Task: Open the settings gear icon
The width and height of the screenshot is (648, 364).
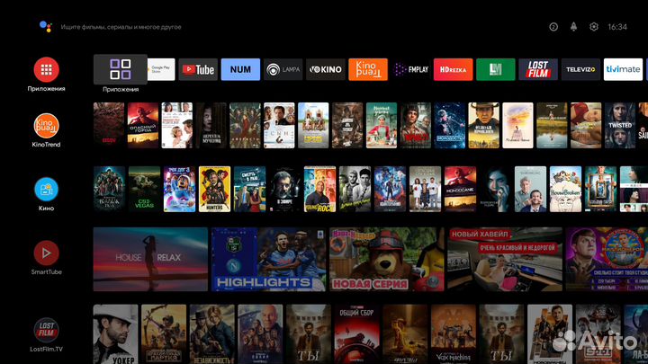Action: (594, 27)
